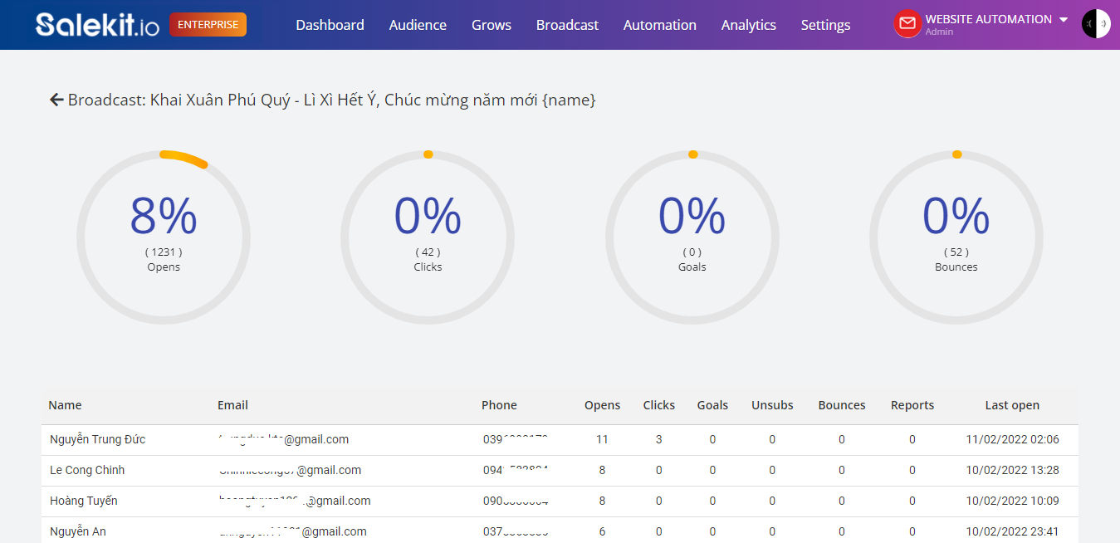Select the Hoàng Tuyến name cell
Viewport: 1120px width, 543px height.
(84, 501)
